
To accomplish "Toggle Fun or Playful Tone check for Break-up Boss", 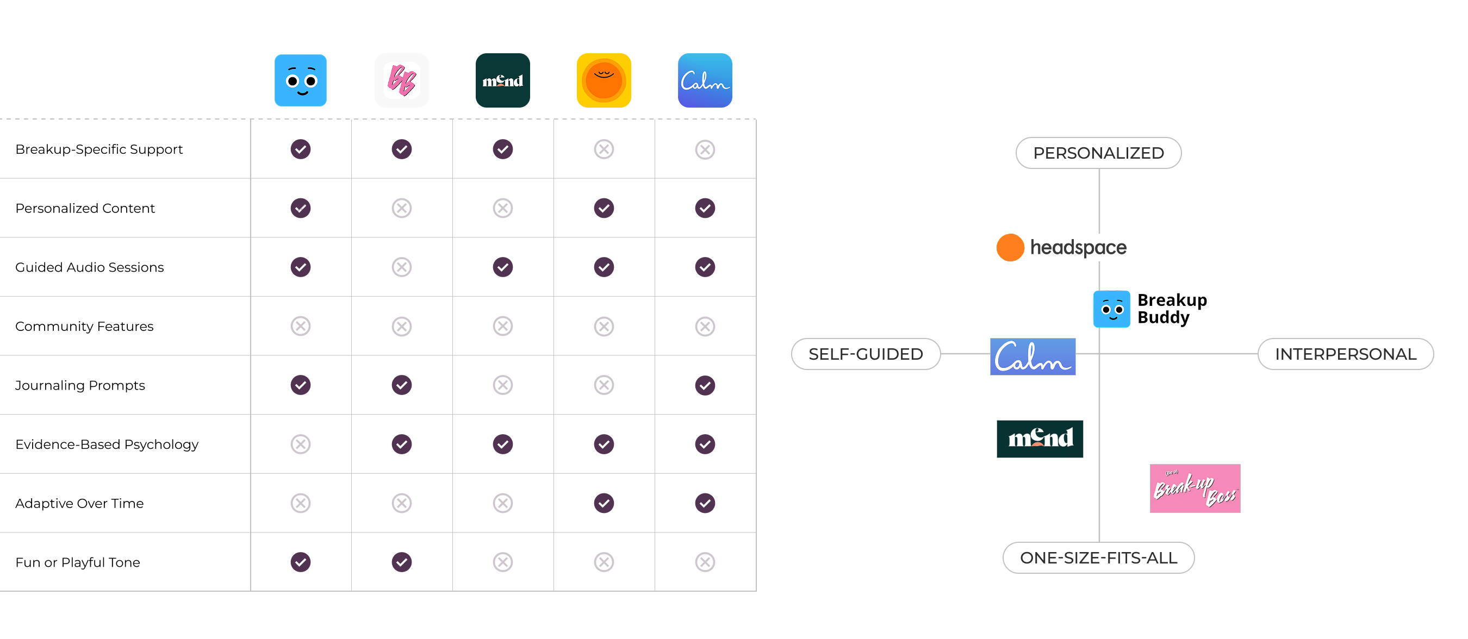I will tap(402, 562).
